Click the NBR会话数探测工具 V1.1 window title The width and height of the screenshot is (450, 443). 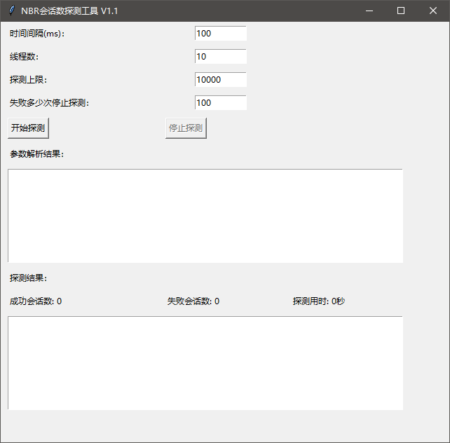[69, 11]
